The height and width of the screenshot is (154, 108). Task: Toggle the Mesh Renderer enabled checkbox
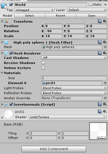click(x=11, y=53)
